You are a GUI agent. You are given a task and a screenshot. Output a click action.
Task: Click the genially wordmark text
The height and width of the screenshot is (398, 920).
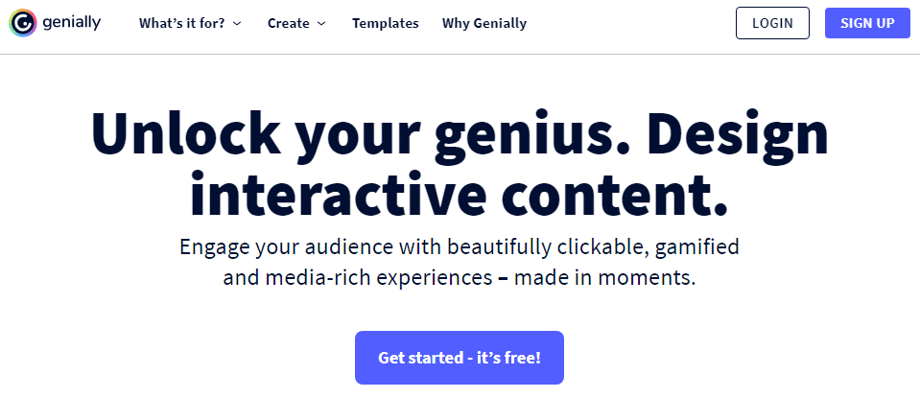[x=71, y=23]
